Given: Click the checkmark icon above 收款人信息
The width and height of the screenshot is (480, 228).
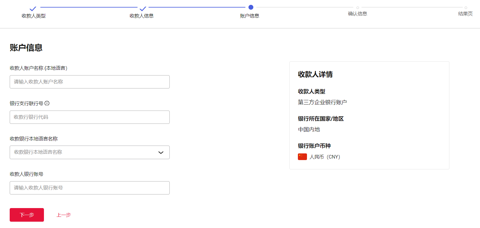Looking at the screenshot, I should pyautogui.click(x=143, y=9).
